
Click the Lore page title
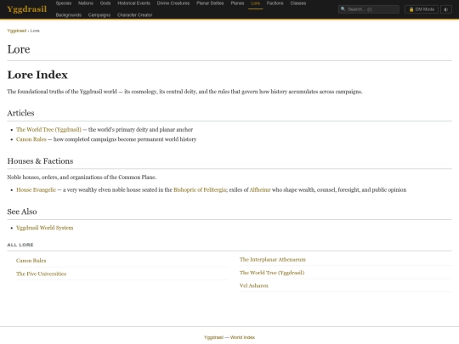tap(19, 49)
